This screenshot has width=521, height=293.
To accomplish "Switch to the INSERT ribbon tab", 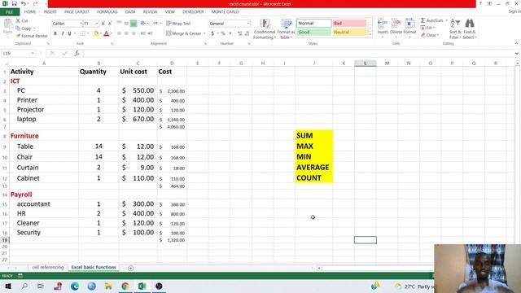I will (x=50, y=12).
